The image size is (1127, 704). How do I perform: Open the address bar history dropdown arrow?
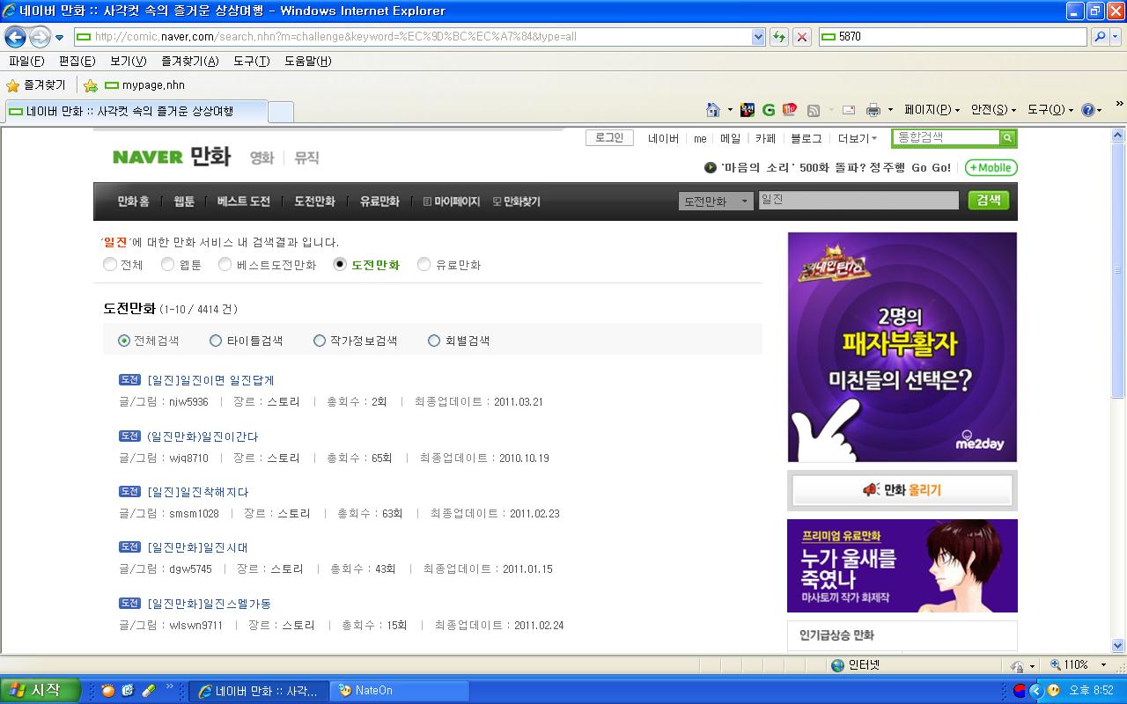click(759, 37)
